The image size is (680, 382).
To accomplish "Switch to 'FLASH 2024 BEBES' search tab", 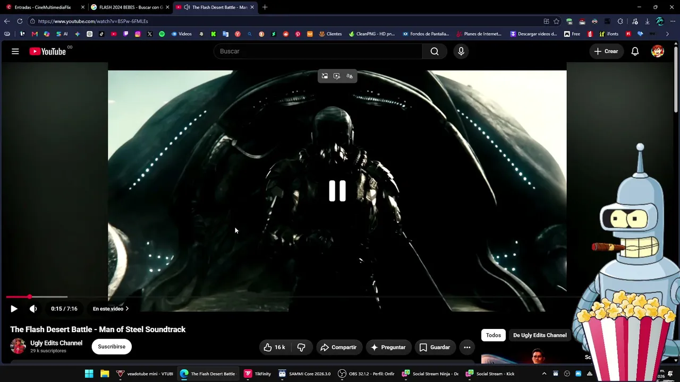I will click(x=130, y=7).
